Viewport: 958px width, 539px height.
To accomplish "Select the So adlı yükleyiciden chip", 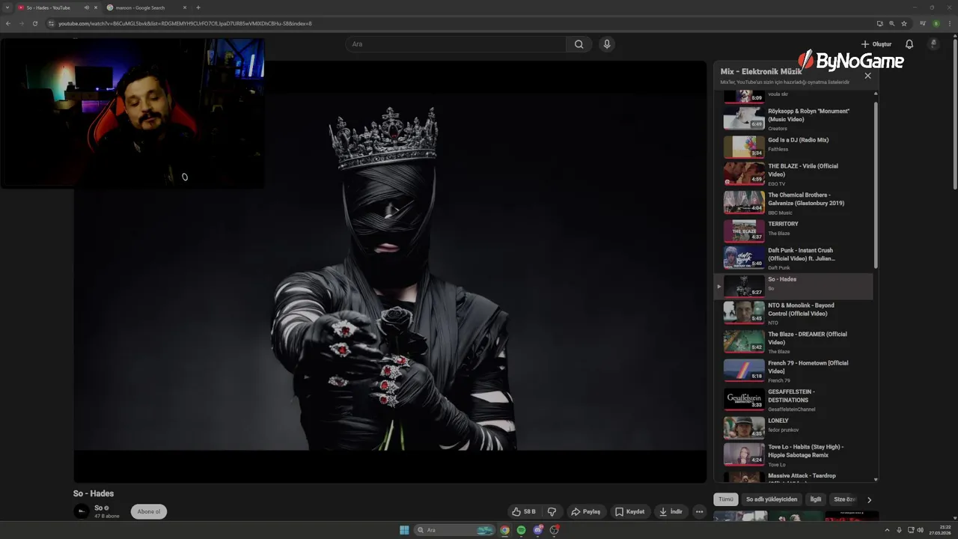I will (772, 499).
